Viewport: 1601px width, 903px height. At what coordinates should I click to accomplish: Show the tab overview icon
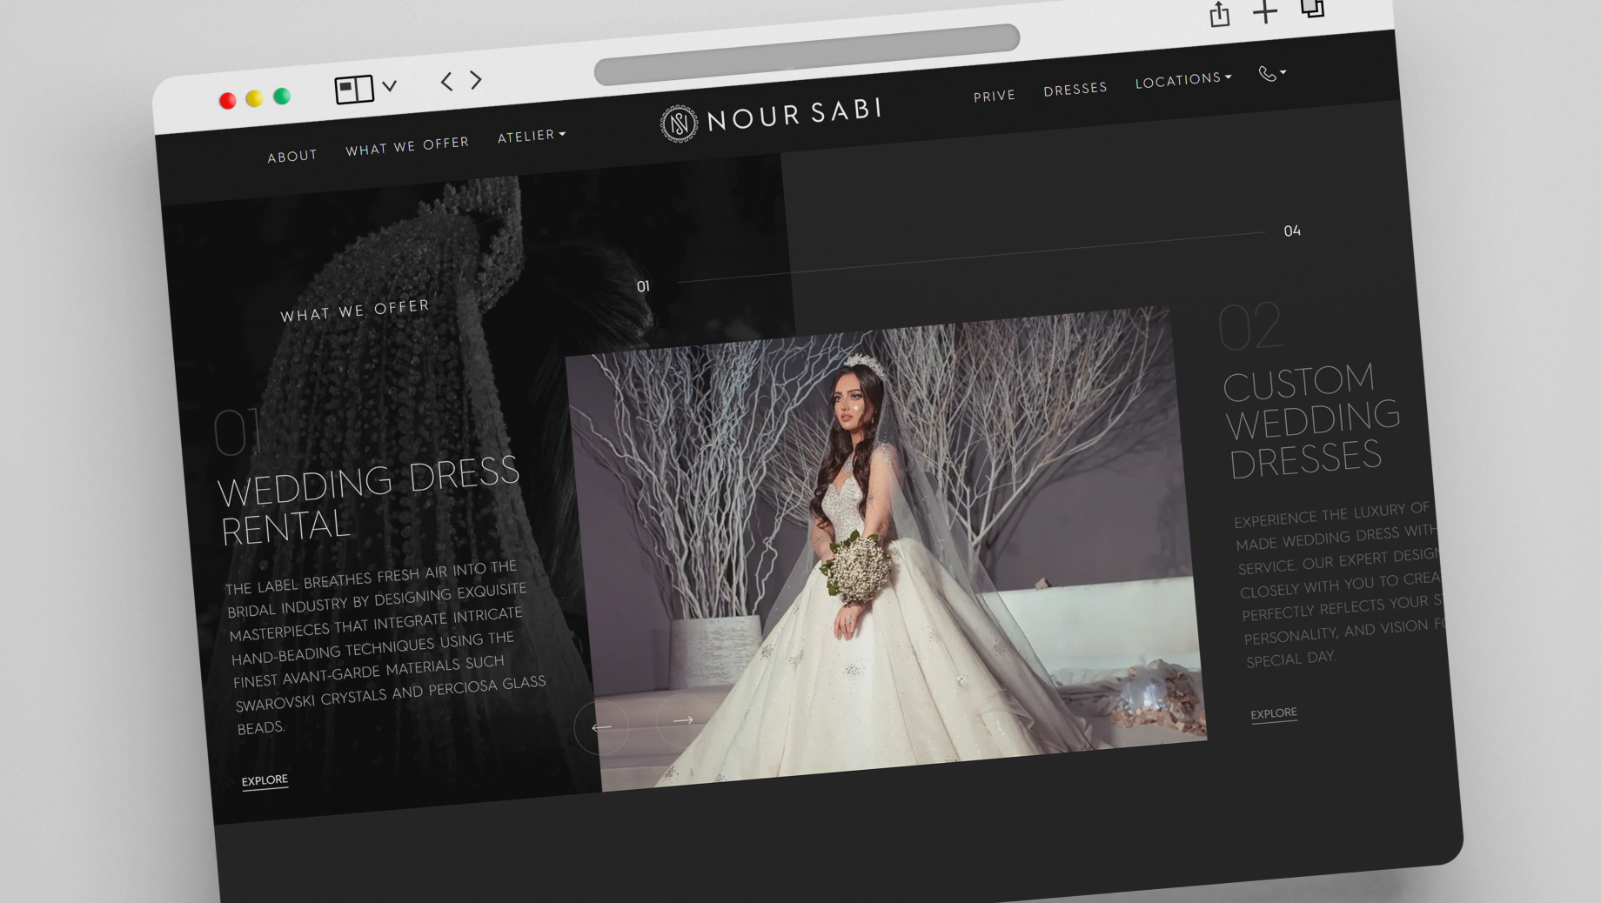1312,9
